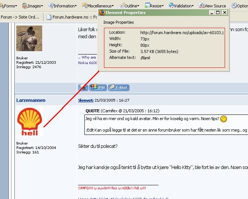248x199 pixels.
Task: Click the Alternate text Blank value
Action: pos(145,58)
